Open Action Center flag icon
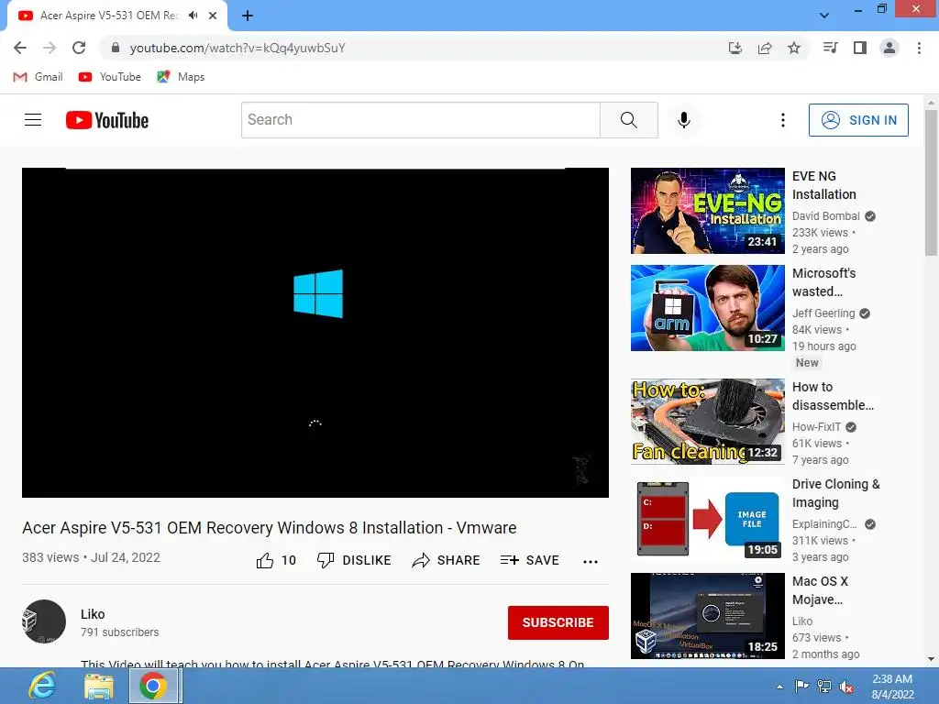 (801, 687)
